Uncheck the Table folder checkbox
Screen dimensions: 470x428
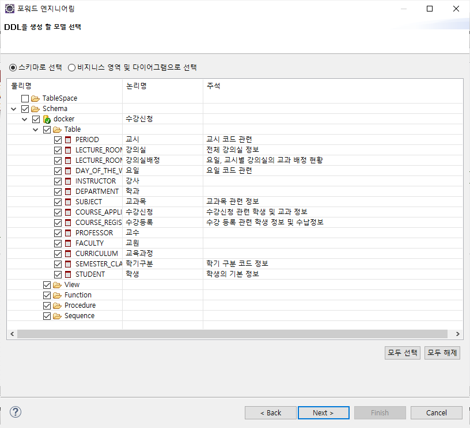(47, 129)
